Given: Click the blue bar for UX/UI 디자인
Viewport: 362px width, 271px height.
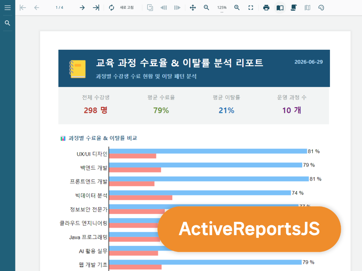Looking at the screenshot, I should 208,151.
